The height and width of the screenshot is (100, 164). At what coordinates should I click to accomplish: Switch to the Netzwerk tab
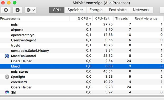(141, 10)
